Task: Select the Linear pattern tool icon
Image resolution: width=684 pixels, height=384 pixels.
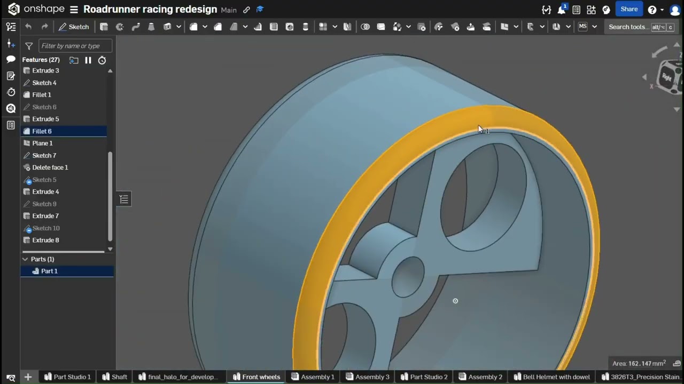Action: [x=323, y=27]
